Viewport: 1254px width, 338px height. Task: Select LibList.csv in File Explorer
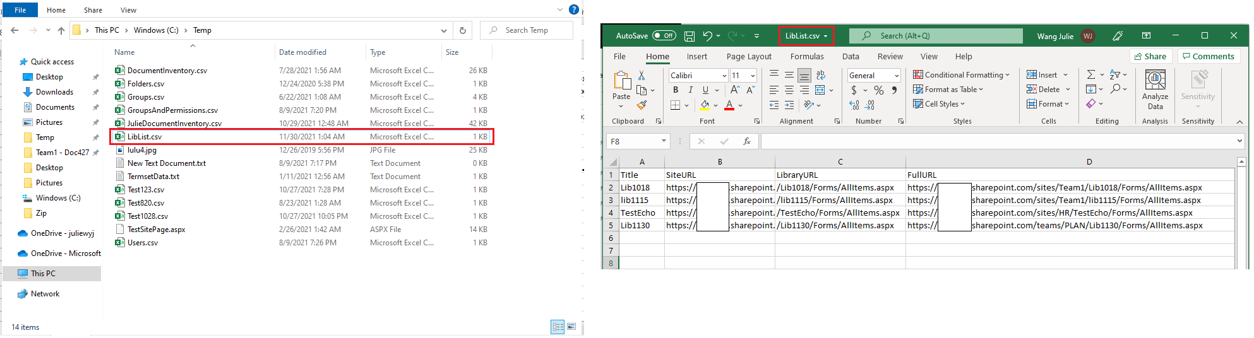point(302,137)
